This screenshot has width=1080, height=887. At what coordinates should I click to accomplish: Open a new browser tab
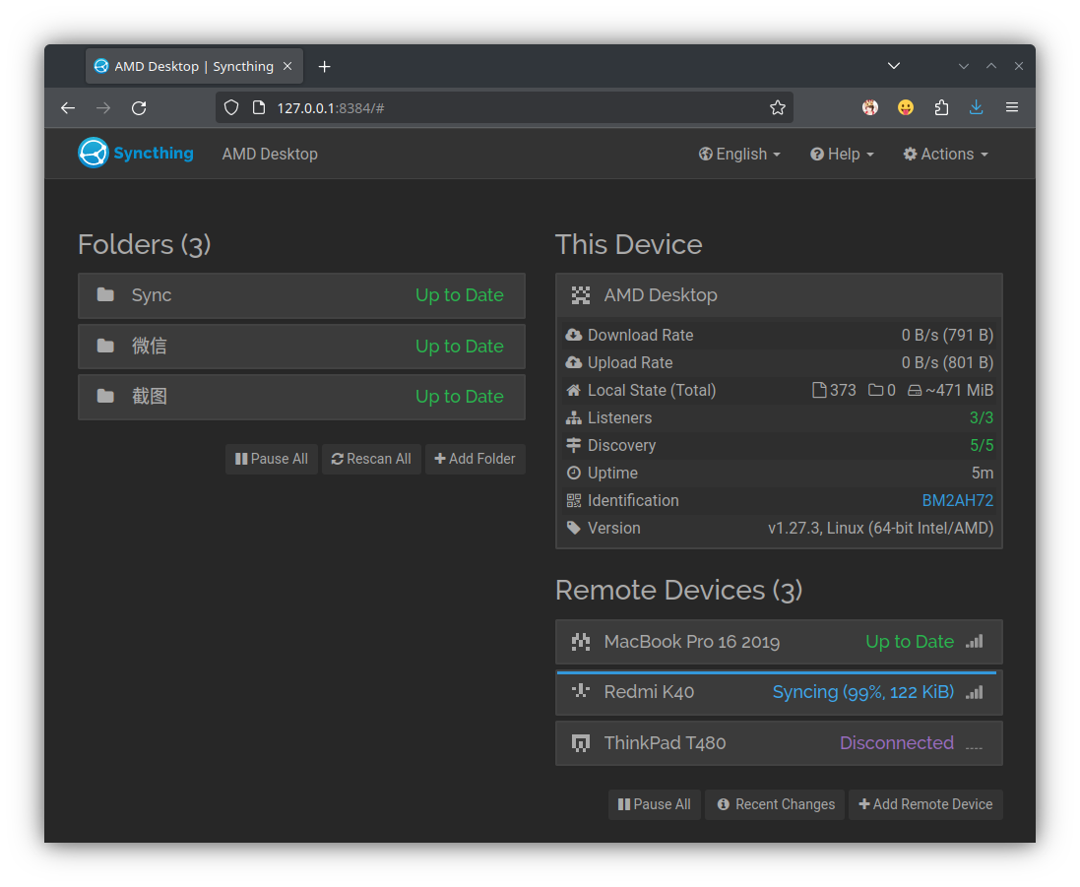(x=325, y=66)
